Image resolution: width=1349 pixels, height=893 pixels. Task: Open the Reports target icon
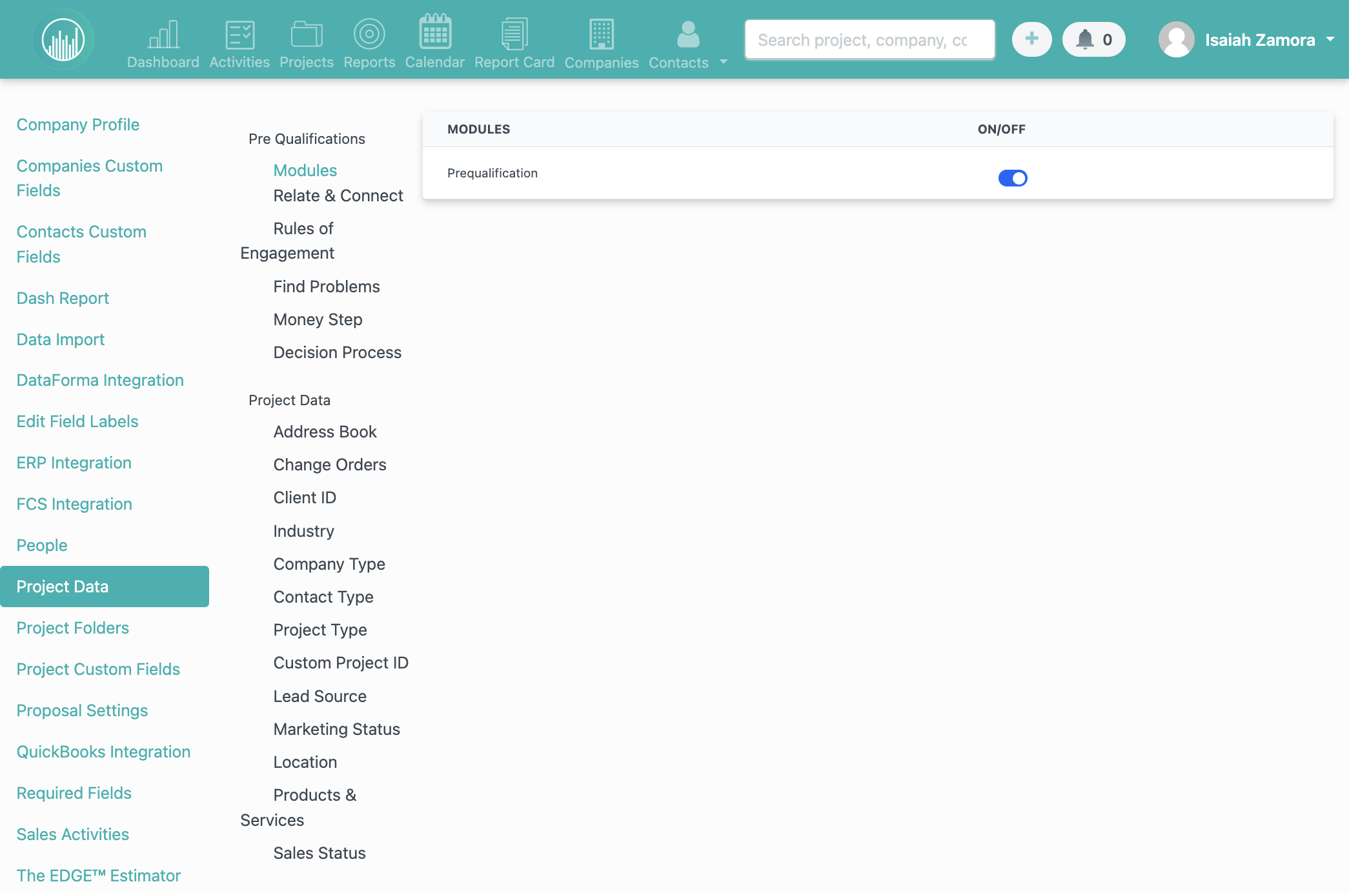coord(369,34)
